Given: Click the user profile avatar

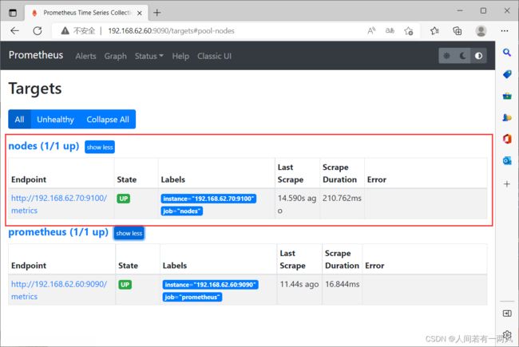Looking at the screenshot, I should [481, 31].
